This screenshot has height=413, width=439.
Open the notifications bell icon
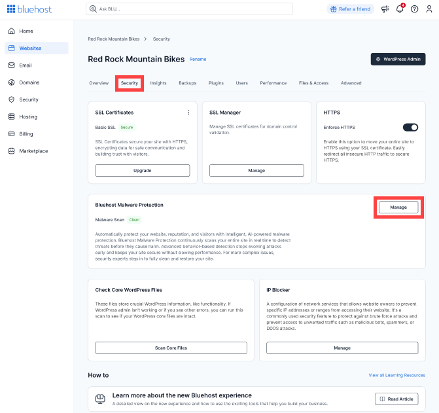point(400,9)
